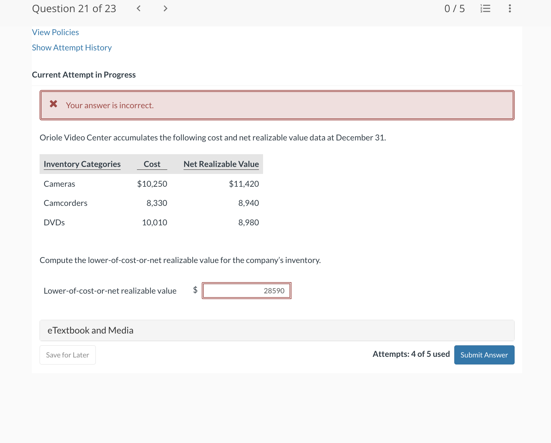Open the View Policies link
The width and height of the screenshot is (551, 443).
point(56,32)
